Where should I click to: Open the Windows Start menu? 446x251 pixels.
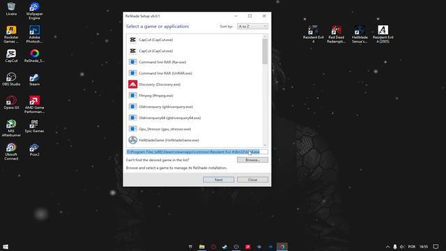click(x=6, y=247)
